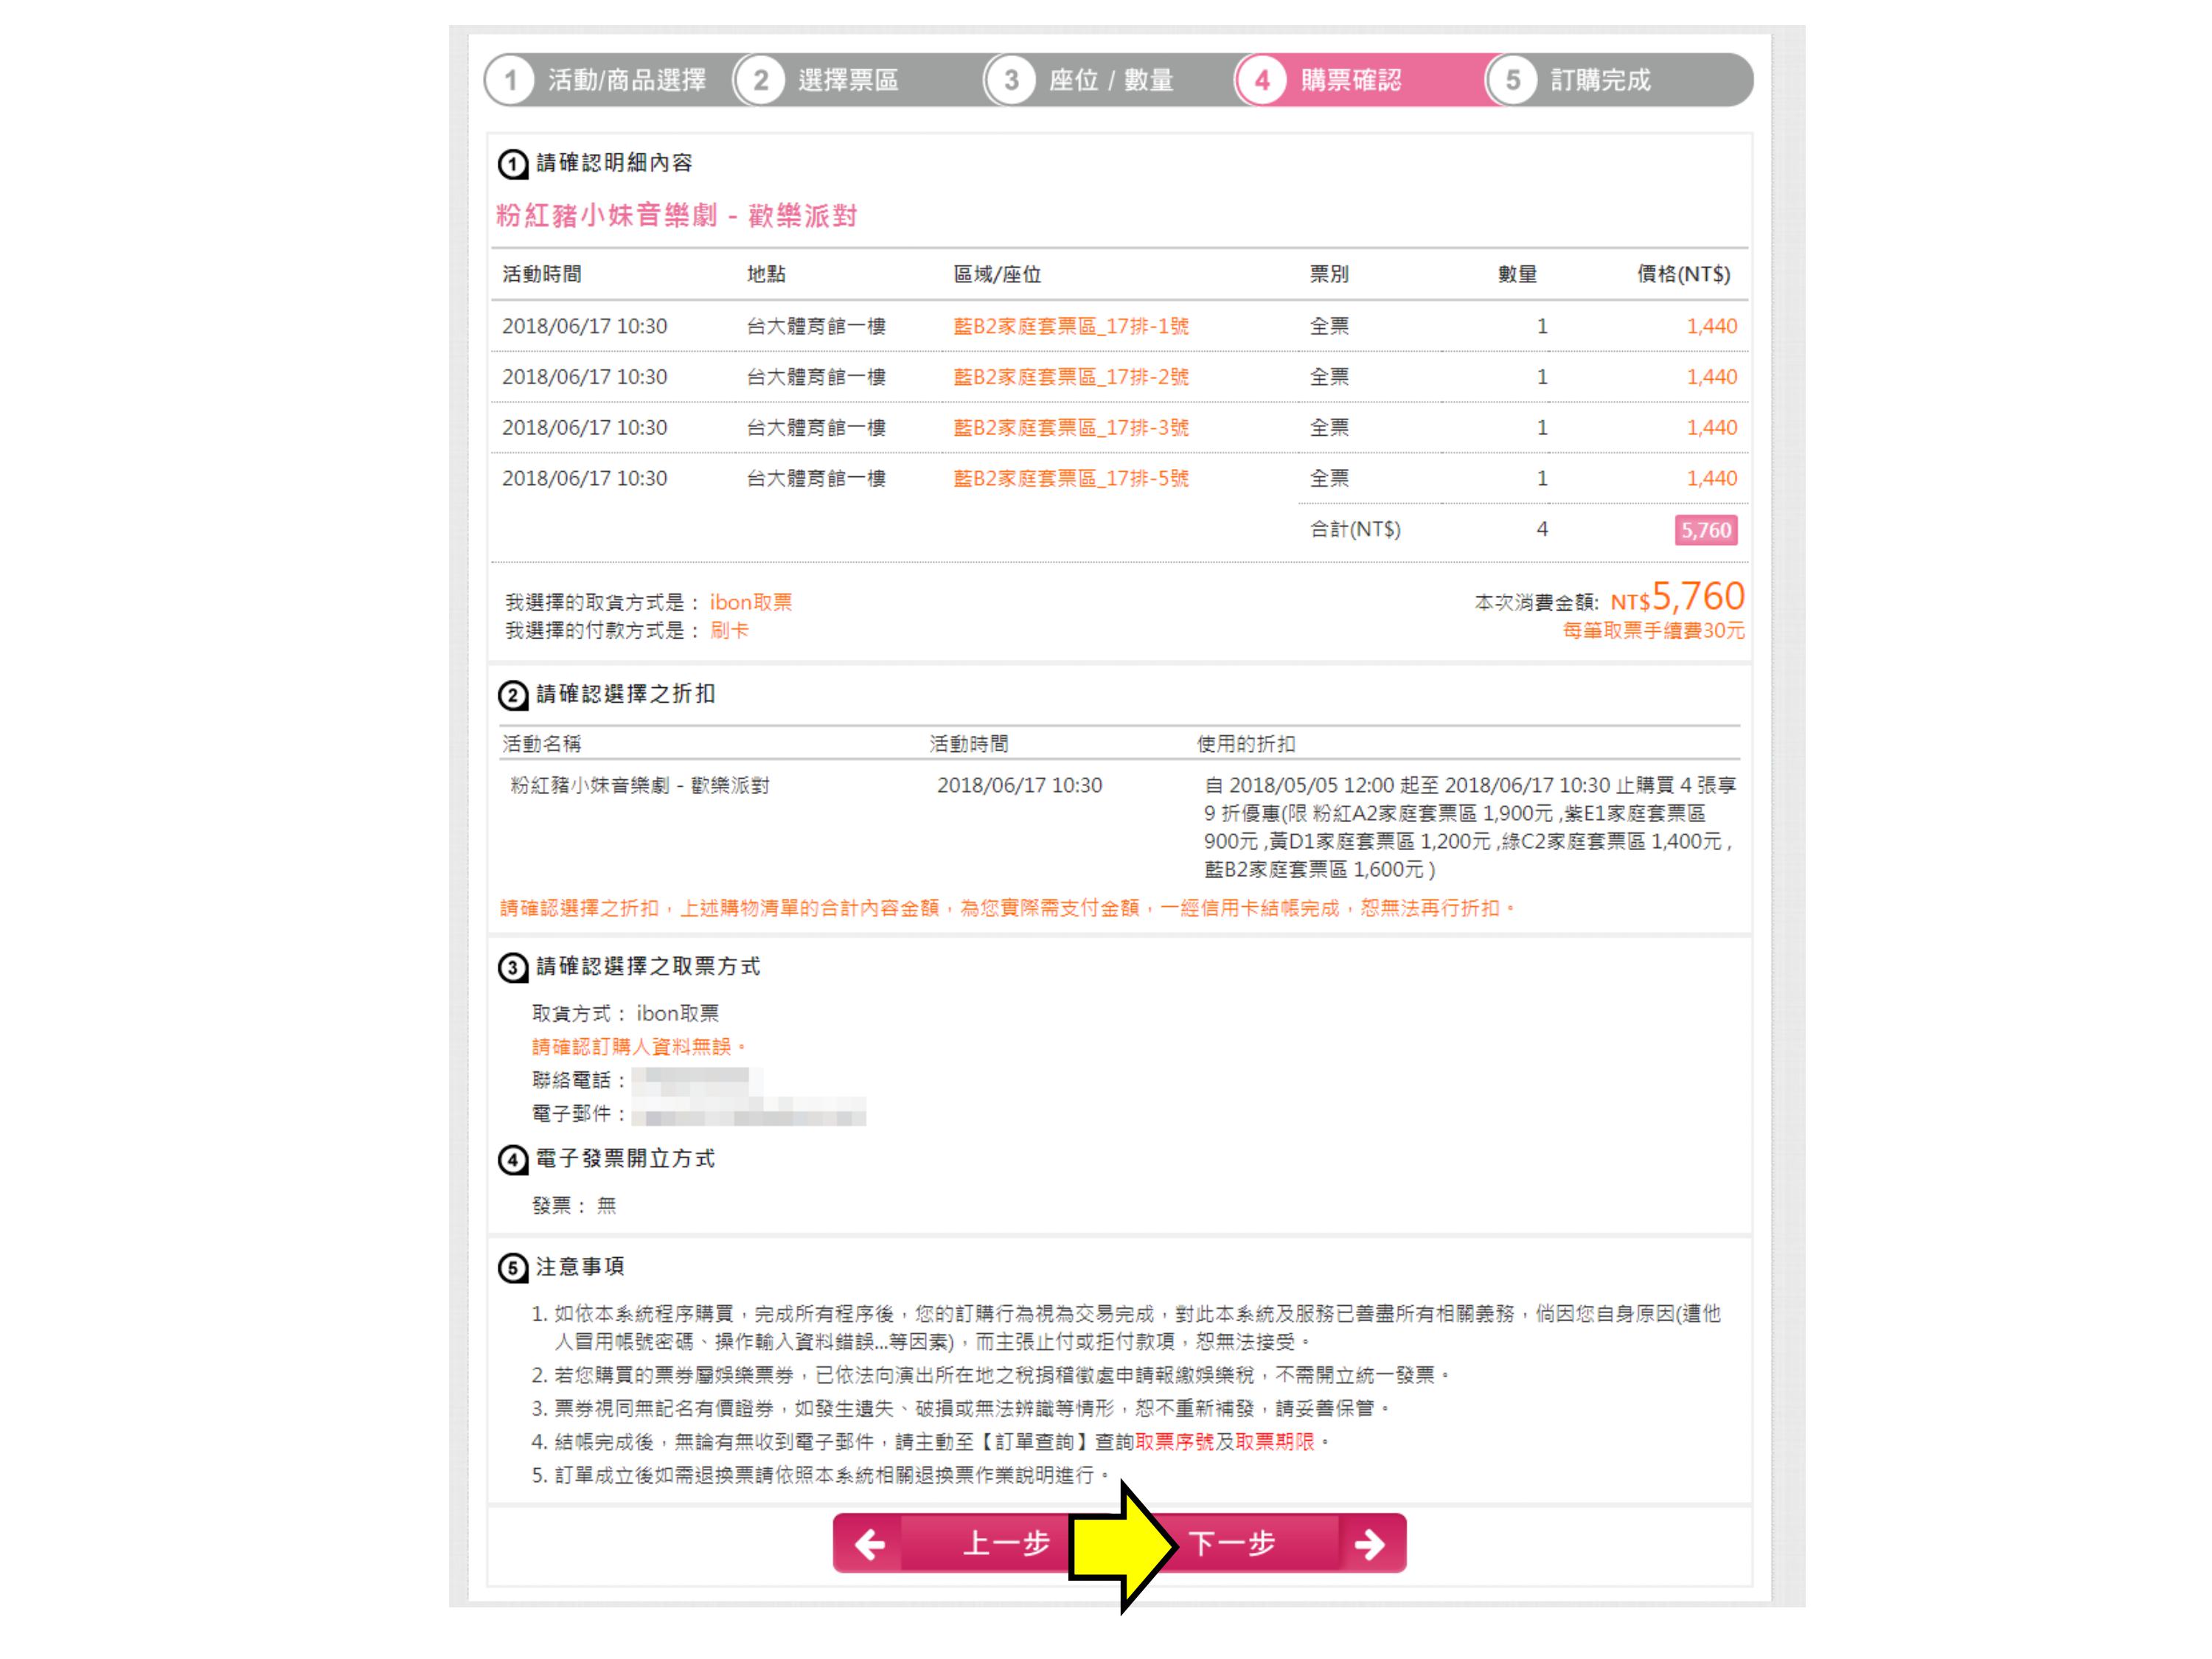Select step 5 訂購完成 circle
Viewport: 2212px width, 1659px height.
(1513, 80)
